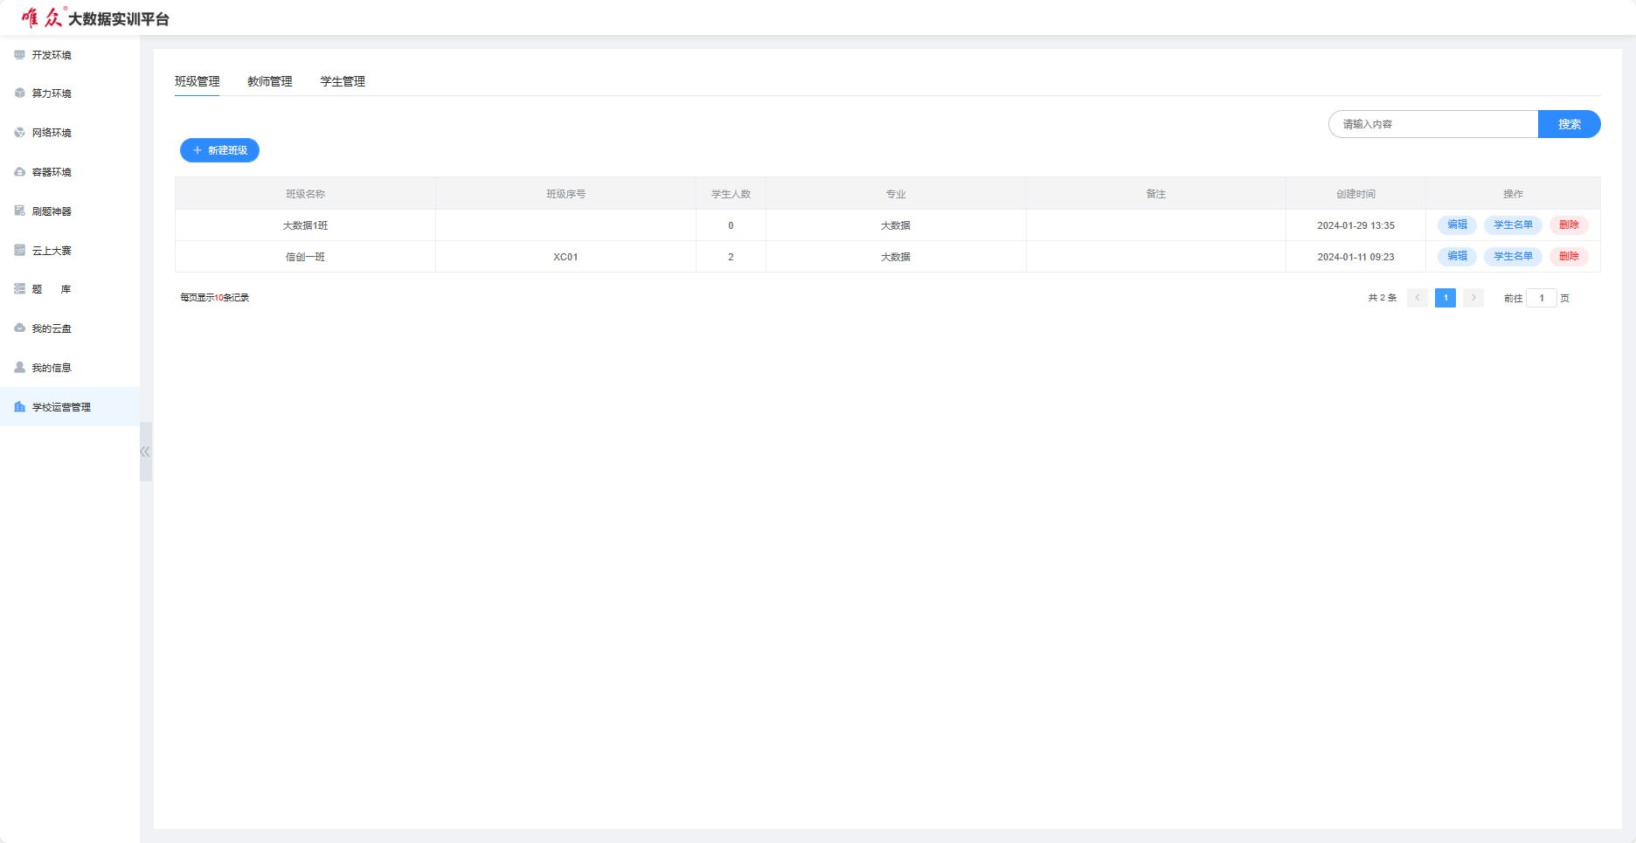Delete the 信创一班 class row
The width and height of the screenshot is (1636, 843).
click(1569, 257)
